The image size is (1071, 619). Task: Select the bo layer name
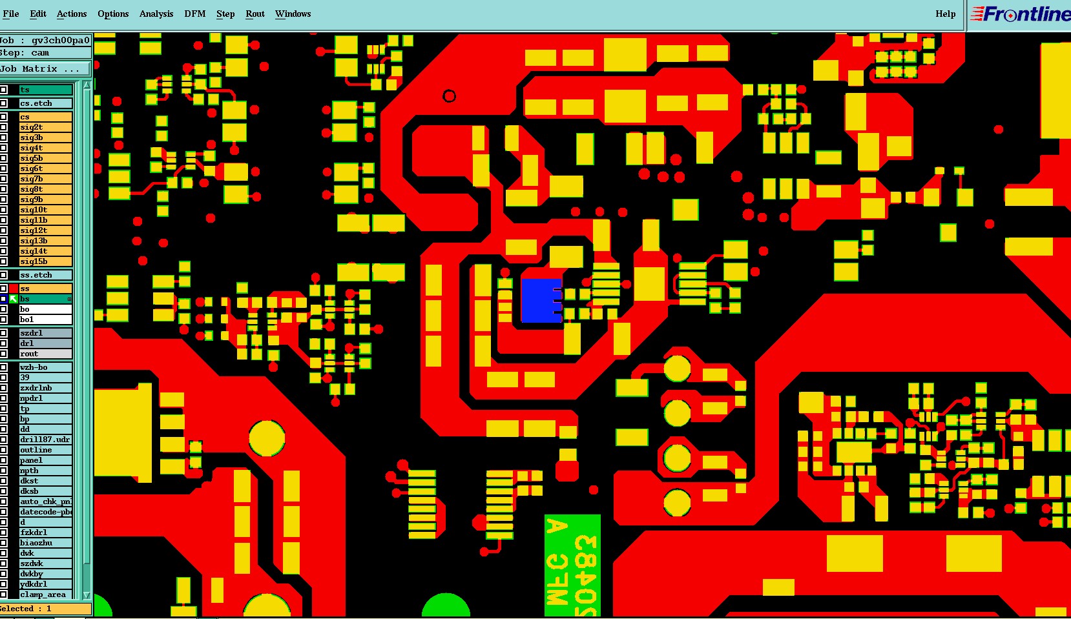click(x=46, y=309)
